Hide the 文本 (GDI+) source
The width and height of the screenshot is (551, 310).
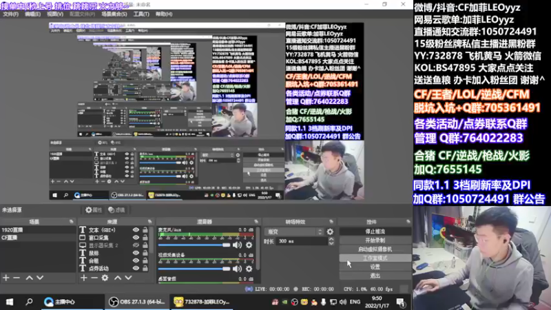(136, 230)
